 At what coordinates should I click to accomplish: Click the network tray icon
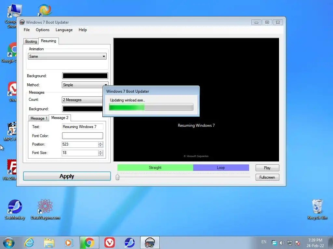tap(290, 243)
